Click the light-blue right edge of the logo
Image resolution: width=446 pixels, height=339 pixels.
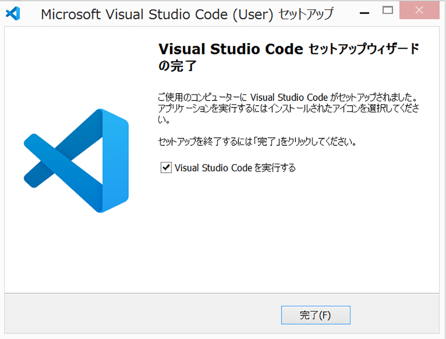point(115,161)
